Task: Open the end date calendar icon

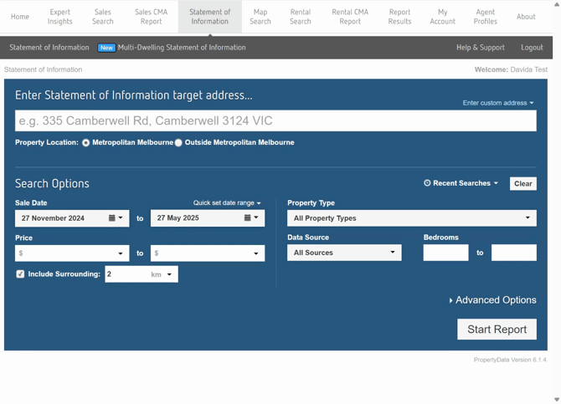Action: pyautogui.click(x=248, y=218)
